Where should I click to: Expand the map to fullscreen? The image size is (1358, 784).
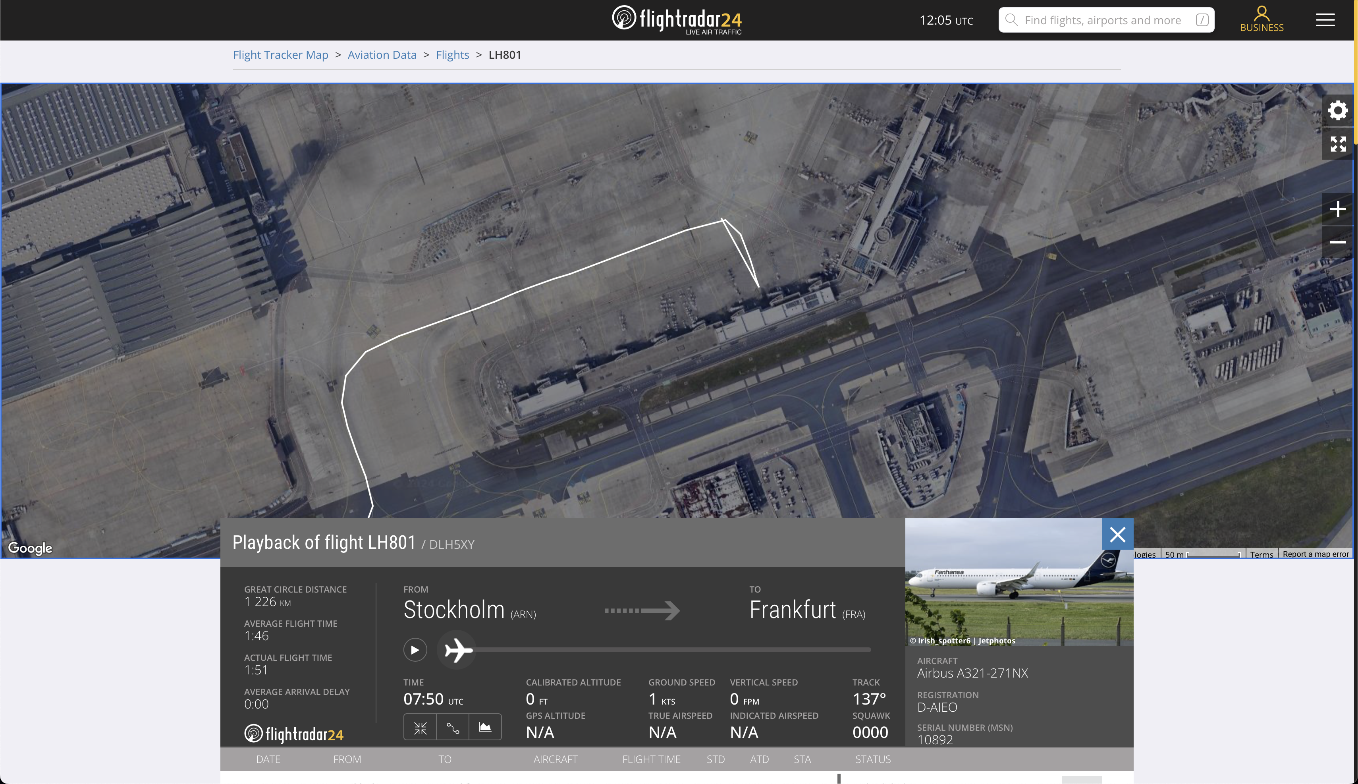1337,144
